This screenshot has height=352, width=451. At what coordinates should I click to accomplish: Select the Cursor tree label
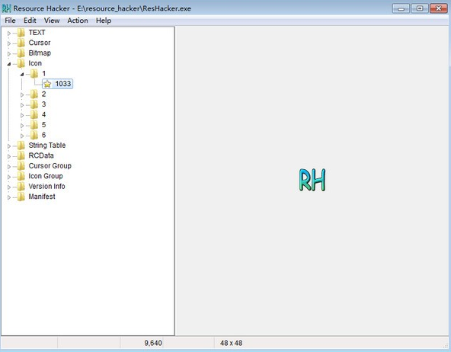pyautogui.click(x=40, y=43)
